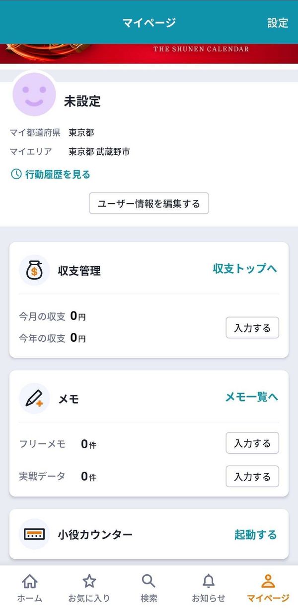Click ユーザー情報を編集する button
This screenshot has height=609, width=298.
(149, 203)
